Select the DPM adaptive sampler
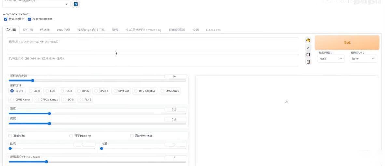Screen dimensions: 385x166 coord(145,91)
